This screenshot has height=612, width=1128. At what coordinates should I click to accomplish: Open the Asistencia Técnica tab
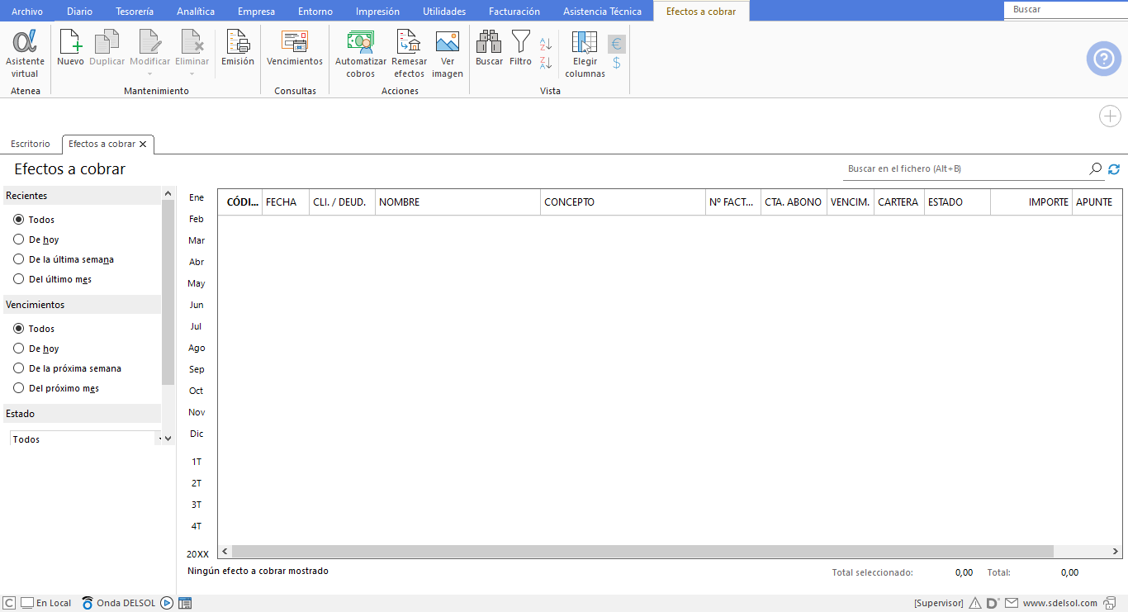click(602, 12)
